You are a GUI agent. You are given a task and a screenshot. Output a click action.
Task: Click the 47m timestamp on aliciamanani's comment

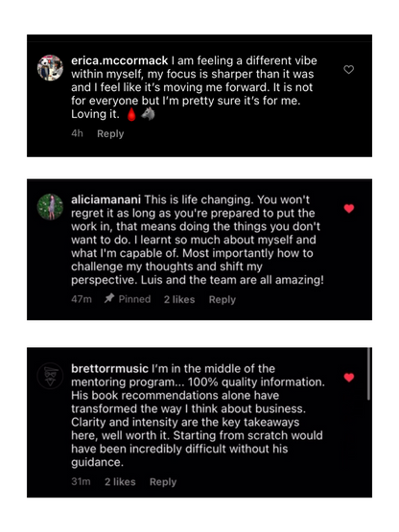point(82,299)
